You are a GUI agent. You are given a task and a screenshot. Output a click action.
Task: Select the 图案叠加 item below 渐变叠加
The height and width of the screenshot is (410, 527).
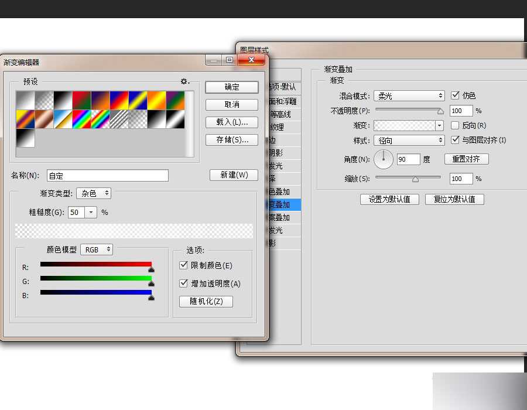click(285, 217)
